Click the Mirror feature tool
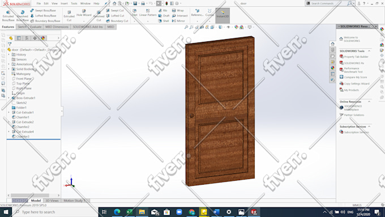Viewport: 385px width, 217px height. pyautogui.click(x=178, y=21)
